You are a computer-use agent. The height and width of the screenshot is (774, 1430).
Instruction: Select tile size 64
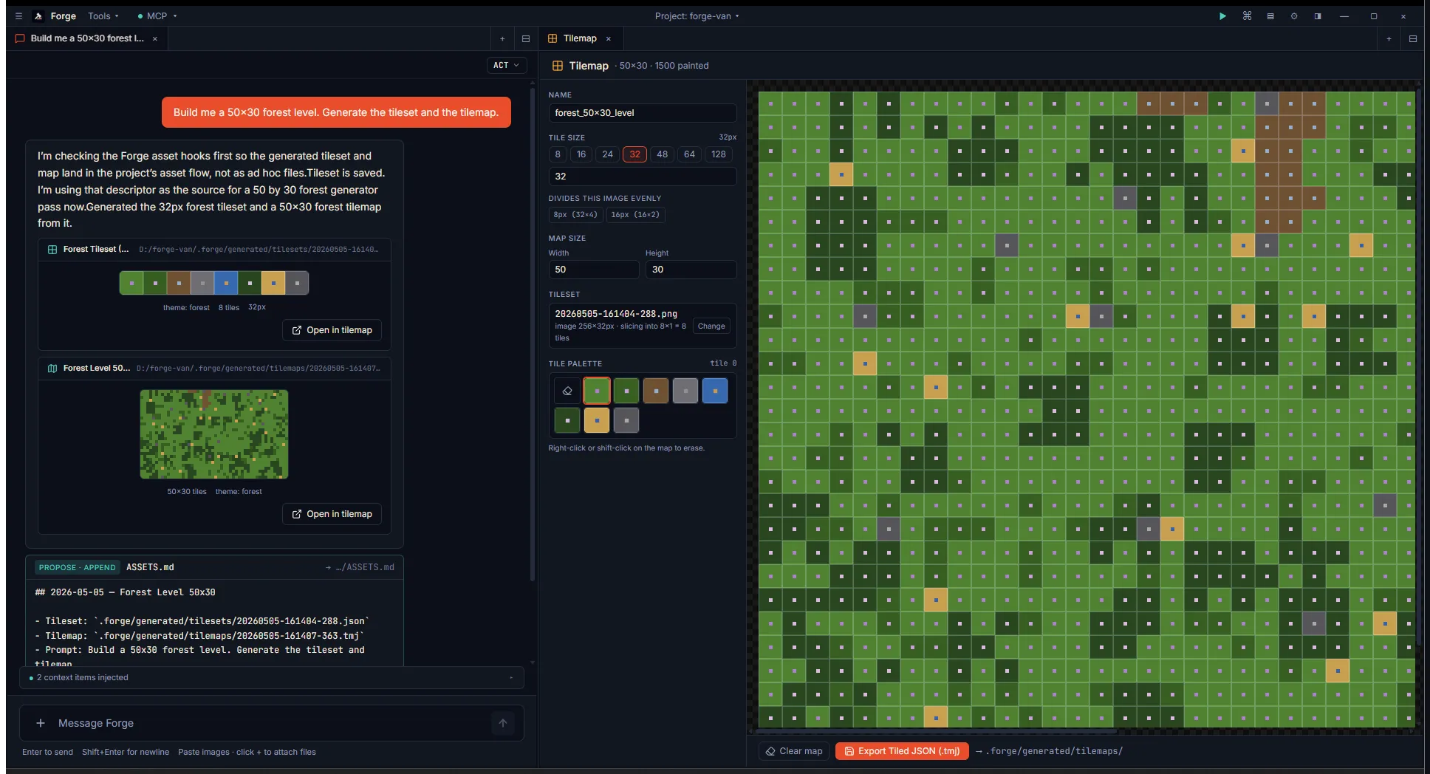[x=689, y=154]
